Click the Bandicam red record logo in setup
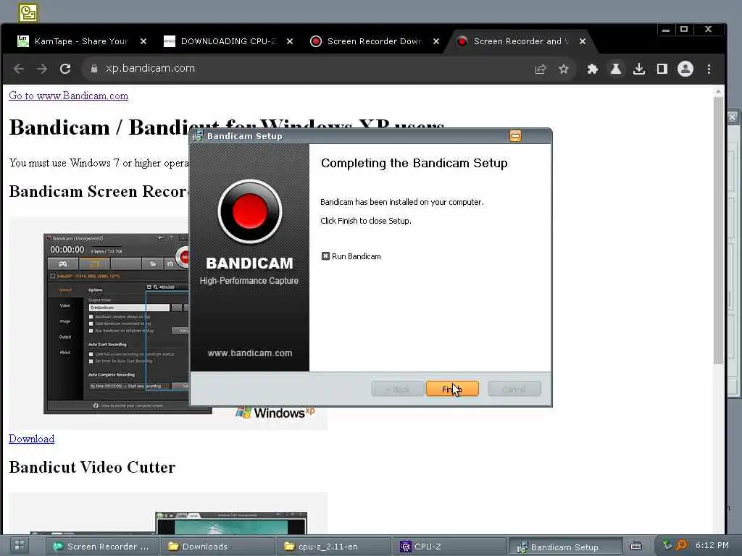The width and height of the screenshot is (742, 556). click(x=250, y=211)
